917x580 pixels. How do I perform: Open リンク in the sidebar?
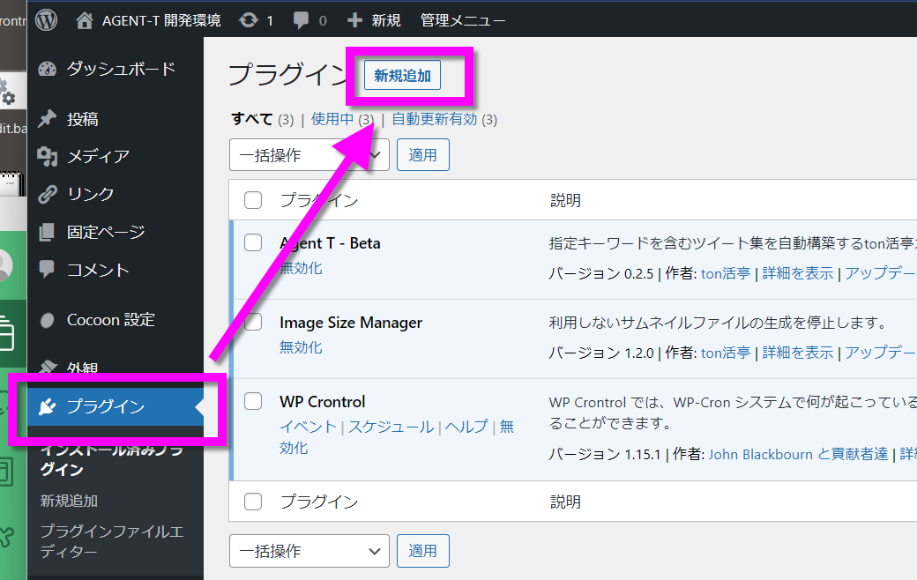point(90,194)
